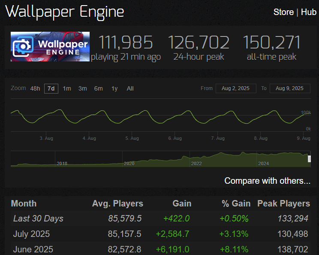Click the Avg. Players column header
Image resolution: width=319 pixels, height=255 pixels.
(117, 203)
